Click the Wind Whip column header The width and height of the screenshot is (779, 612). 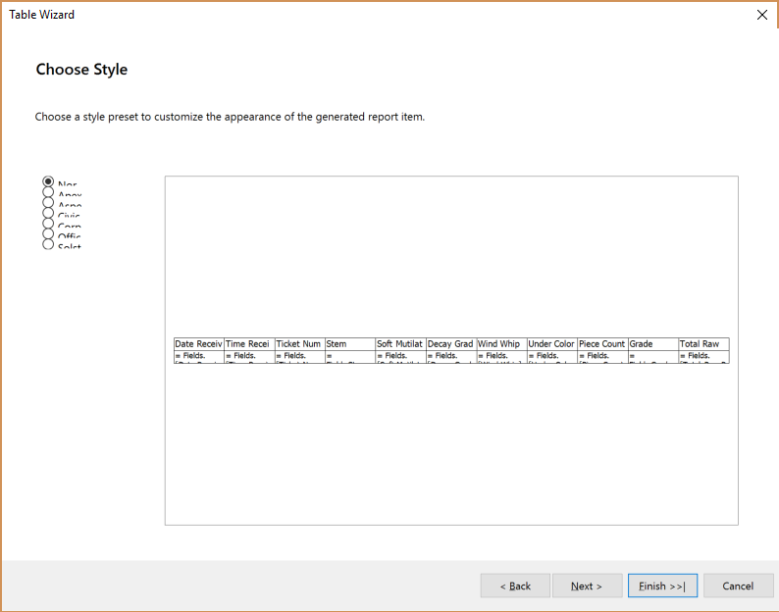pos(501,344)
